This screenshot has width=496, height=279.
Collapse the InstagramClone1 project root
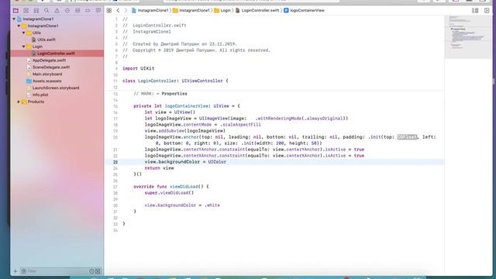(x=14, y=19)
